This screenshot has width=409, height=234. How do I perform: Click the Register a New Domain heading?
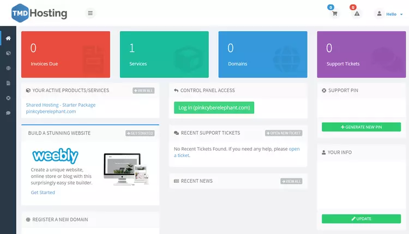[60, 220]
